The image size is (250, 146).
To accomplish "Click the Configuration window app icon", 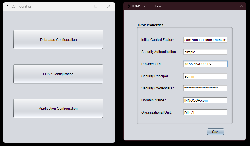I will pos(8,6).
